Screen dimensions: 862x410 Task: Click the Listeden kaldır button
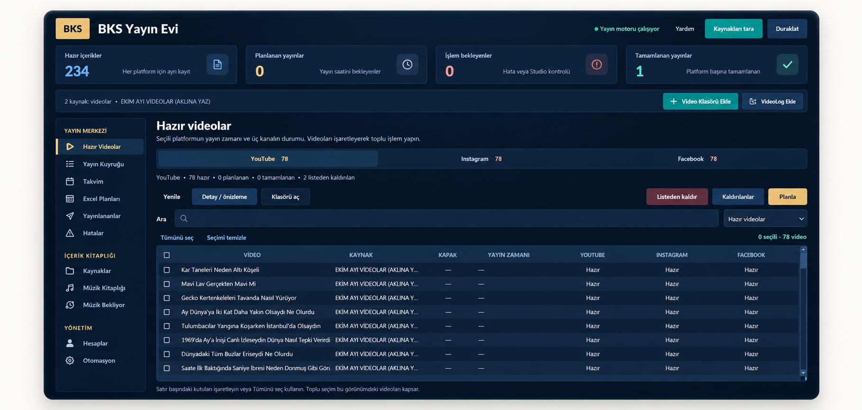(677, 196)
